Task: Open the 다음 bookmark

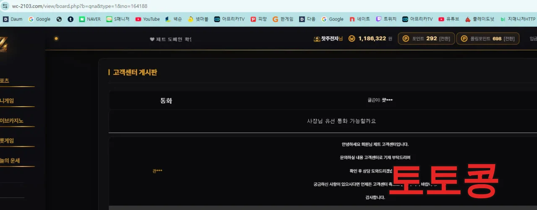Action: coord(307,19)
